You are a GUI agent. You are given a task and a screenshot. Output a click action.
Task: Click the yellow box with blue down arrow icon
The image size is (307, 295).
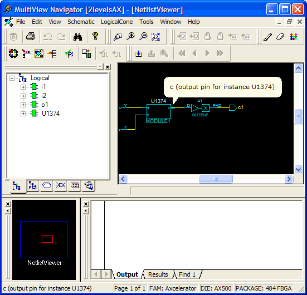pyautogui.click(x=139, y=53)
